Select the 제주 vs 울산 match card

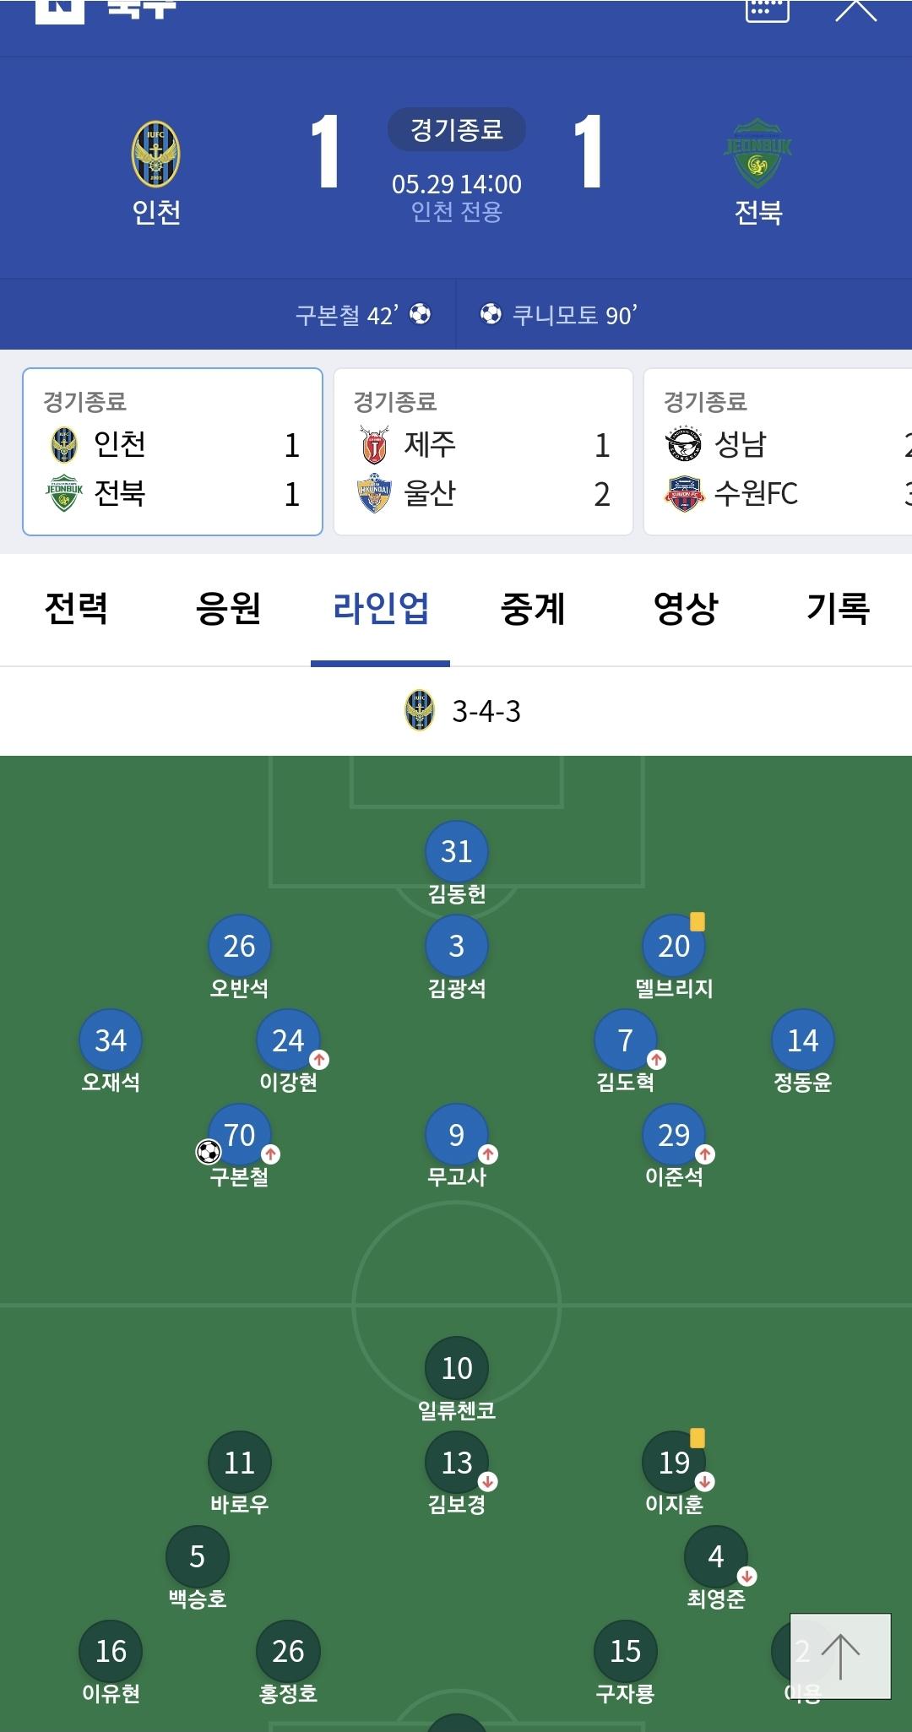pyautogui.click(x=483, y=452)
